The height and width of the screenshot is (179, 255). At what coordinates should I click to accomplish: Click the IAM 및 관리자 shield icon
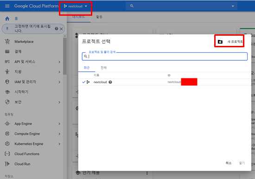(x=7, y=82)
